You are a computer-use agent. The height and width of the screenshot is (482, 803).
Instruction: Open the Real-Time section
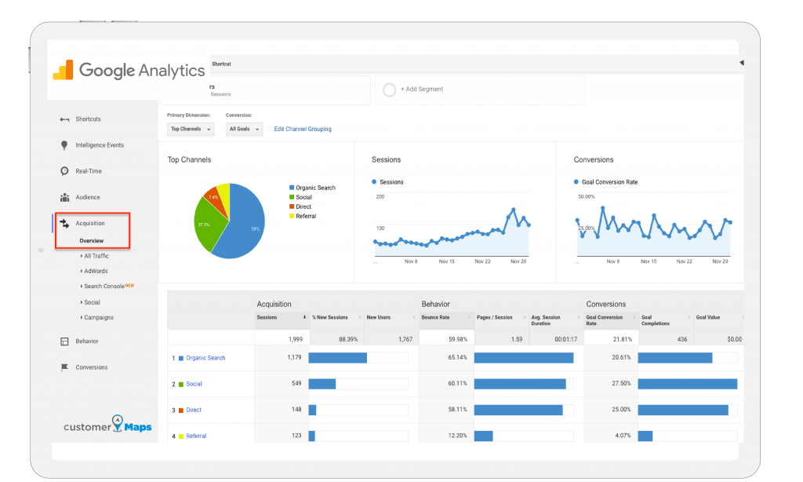pos(89,171)
